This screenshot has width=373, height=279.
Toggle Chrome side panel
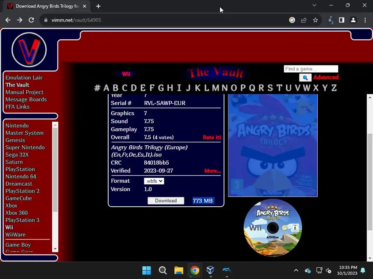coord(342,20)
